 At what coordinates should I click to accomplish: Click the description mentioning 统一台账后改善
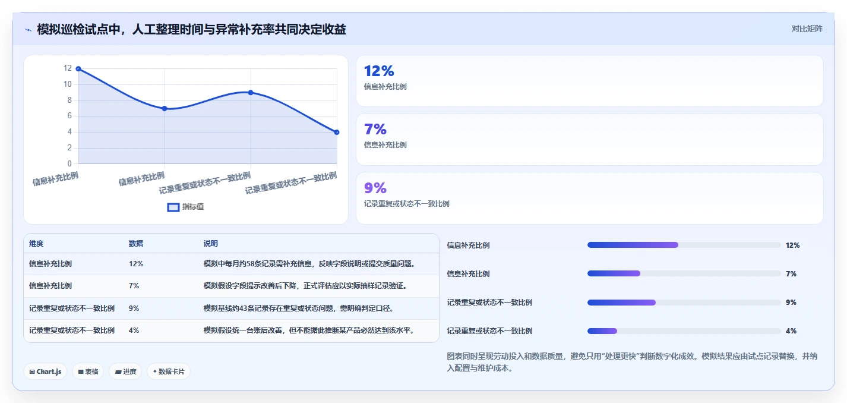tap(309, 330)
